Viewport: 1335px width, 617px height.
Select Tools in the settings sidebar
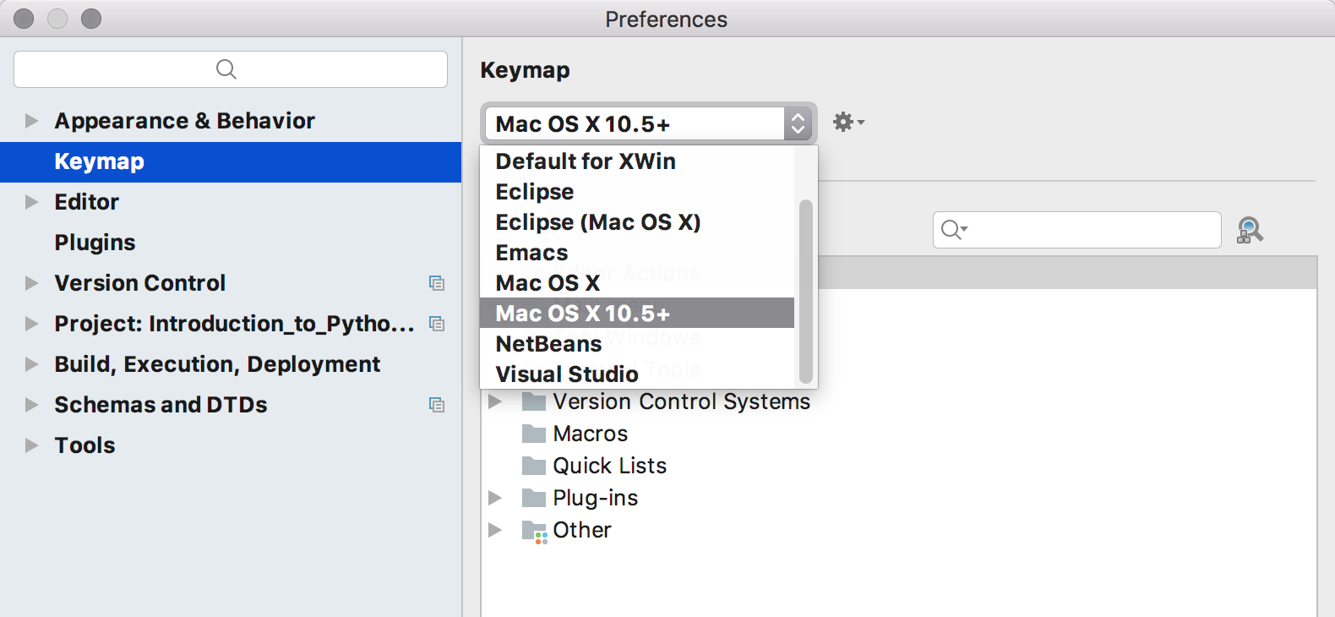pyautogui.click(x=84, y=445)
